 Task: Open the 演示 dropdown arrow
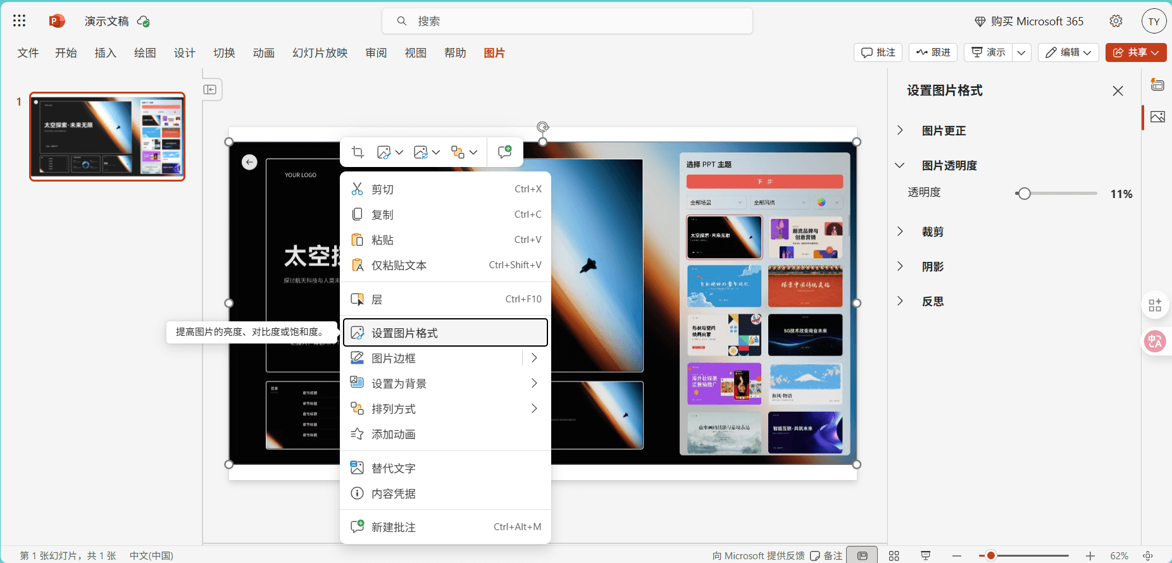[x=1021, y=53]
